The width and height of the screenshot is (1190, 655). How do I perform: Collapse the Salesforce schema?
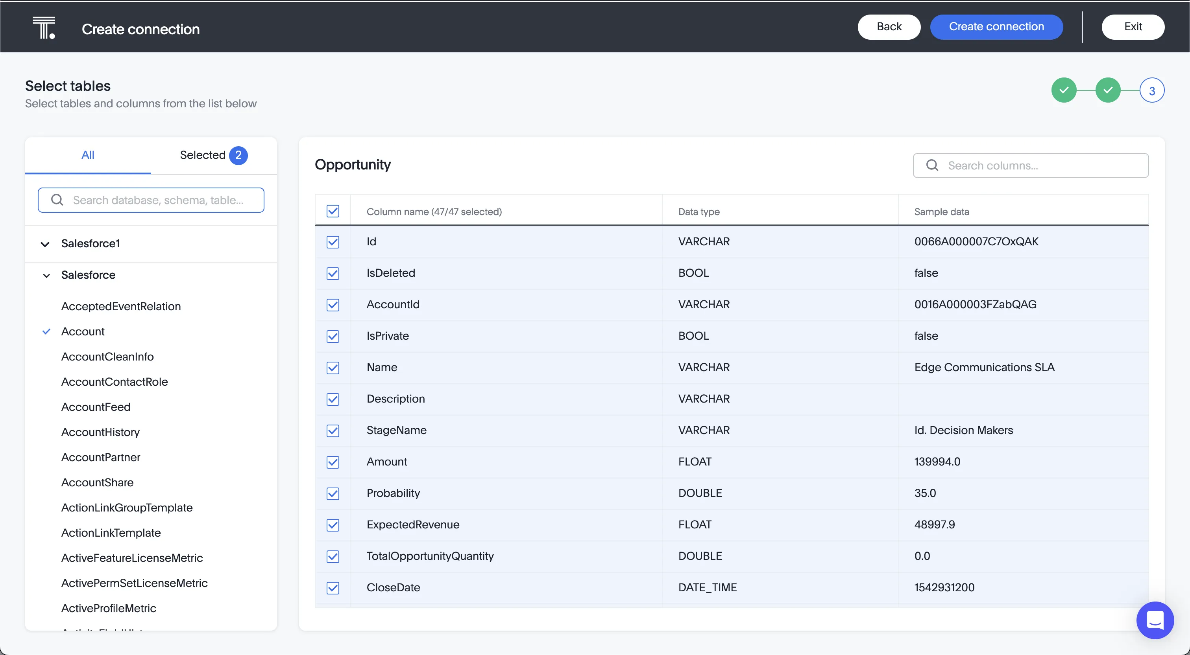coord(46,275)
